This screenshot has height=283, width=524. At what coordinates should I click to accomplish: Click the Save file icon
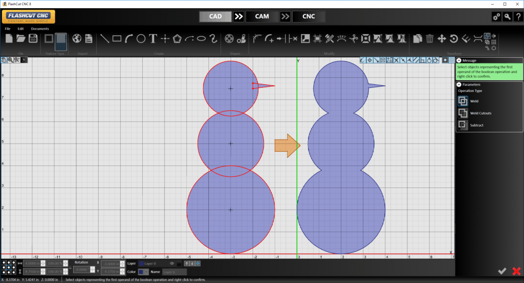[33, 39]
